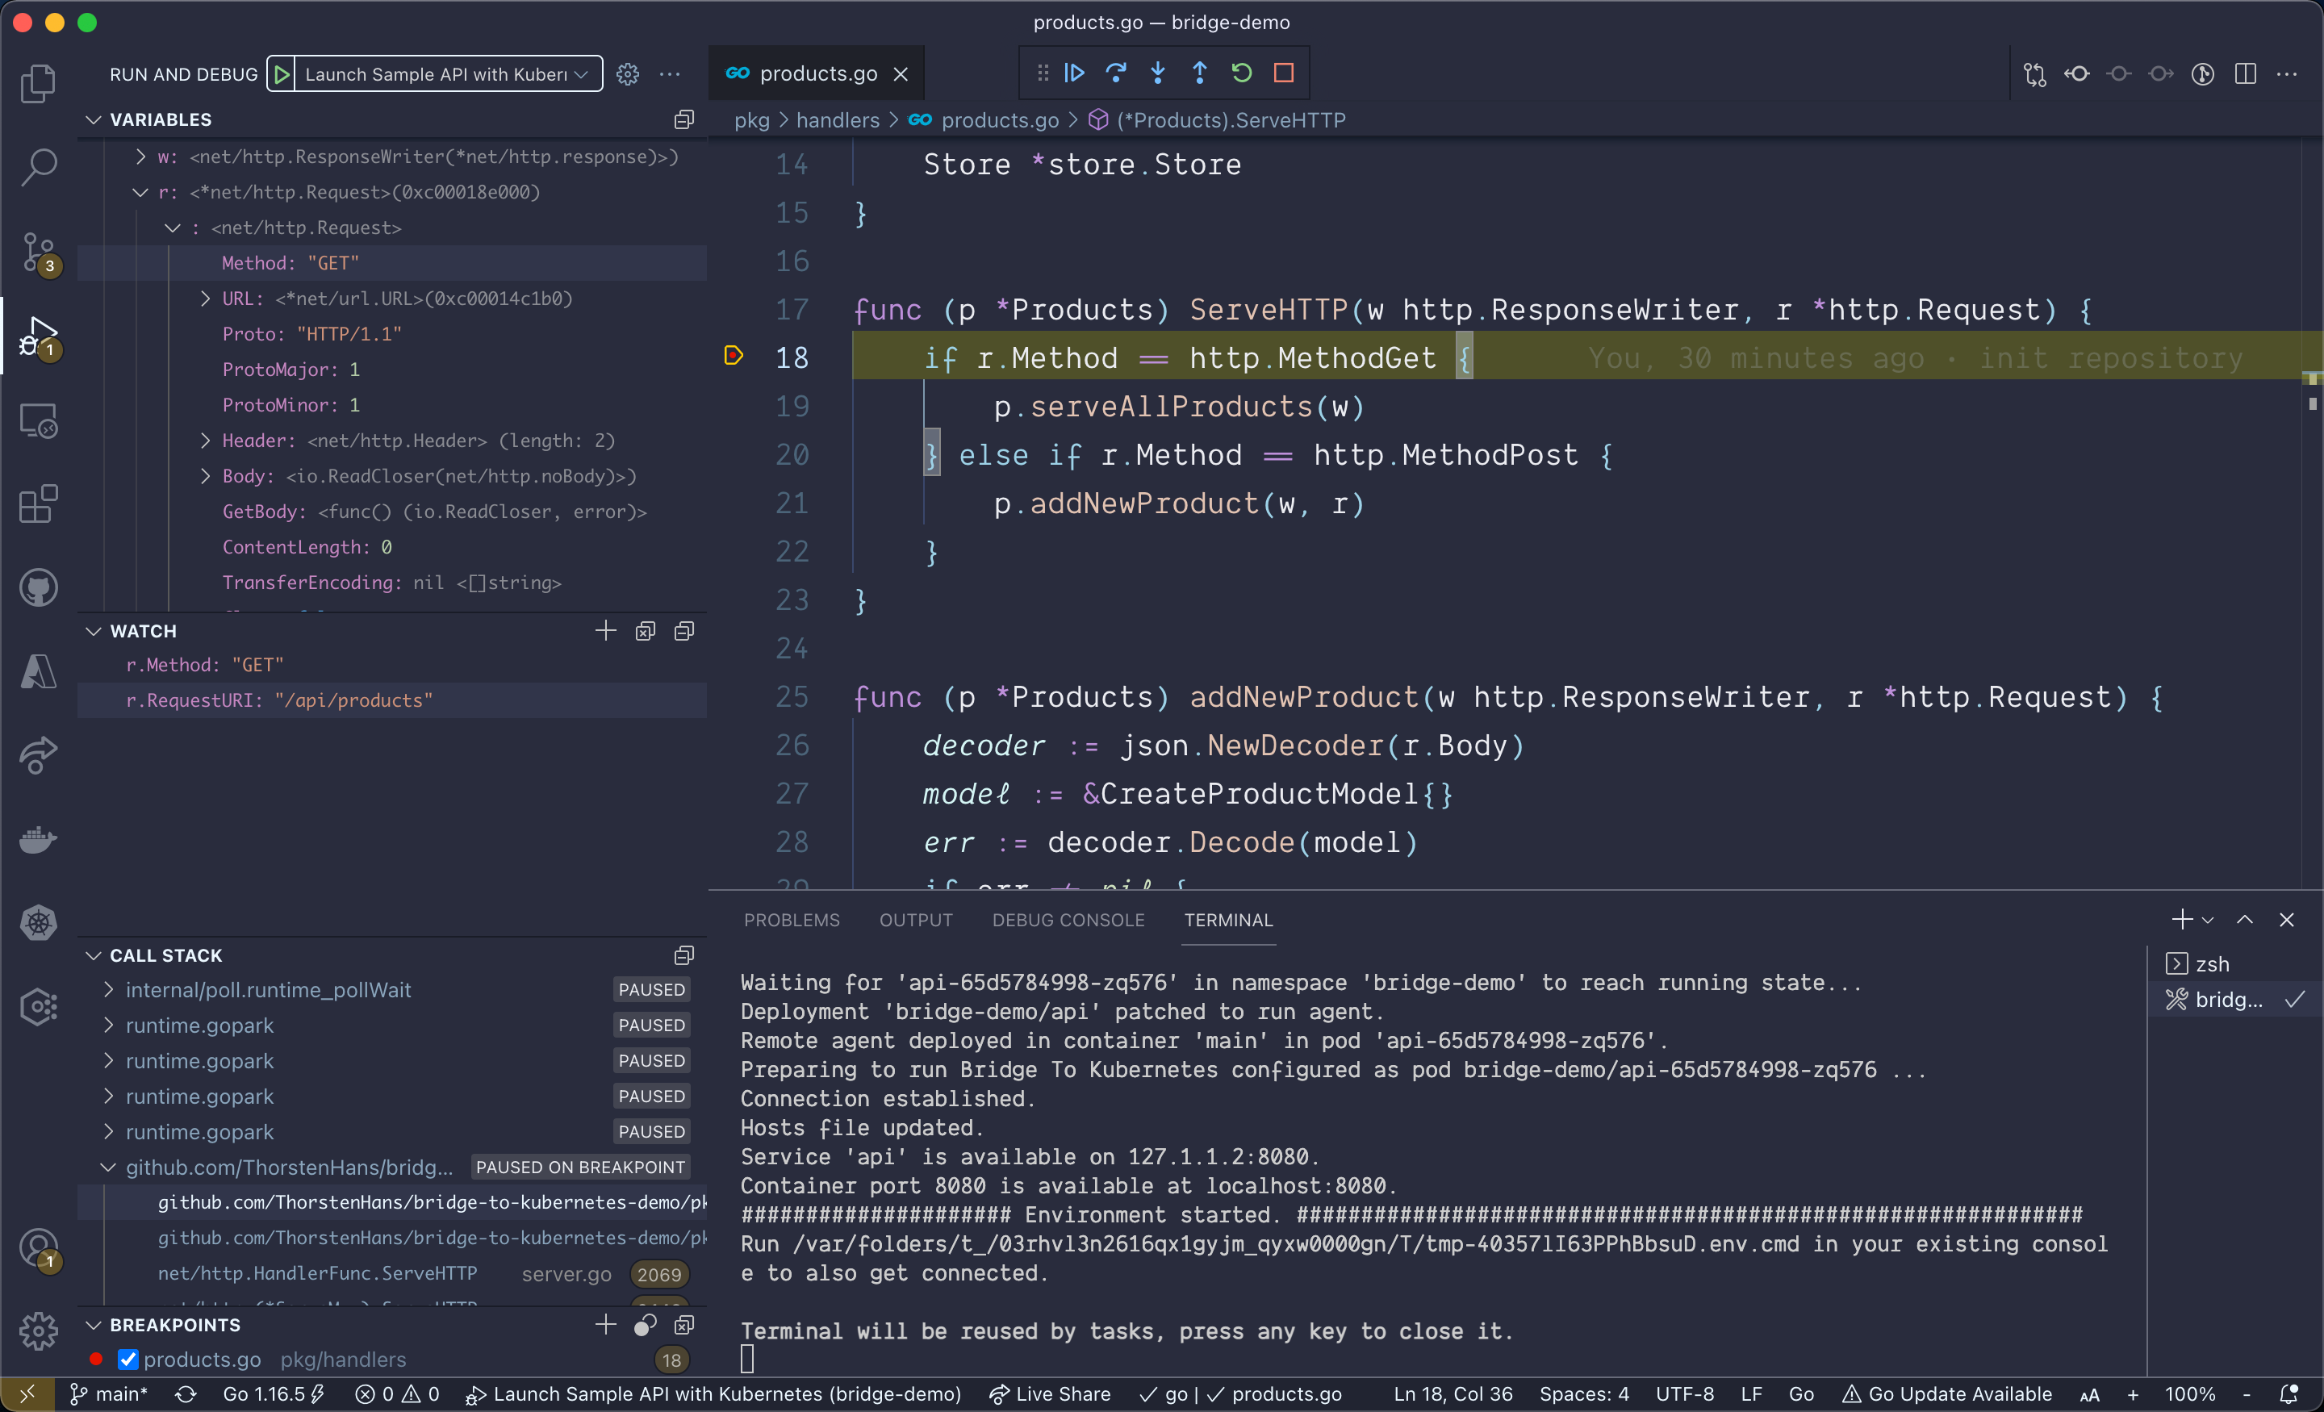Open the Kubernetes sidebar view
This screenshot has height=1412, width=2324.
coord(38,922)
